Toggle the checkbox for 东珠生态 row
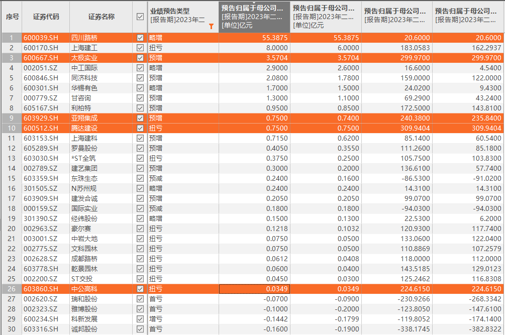This screenshot has width=505, height=335. [x=140, y=178]
